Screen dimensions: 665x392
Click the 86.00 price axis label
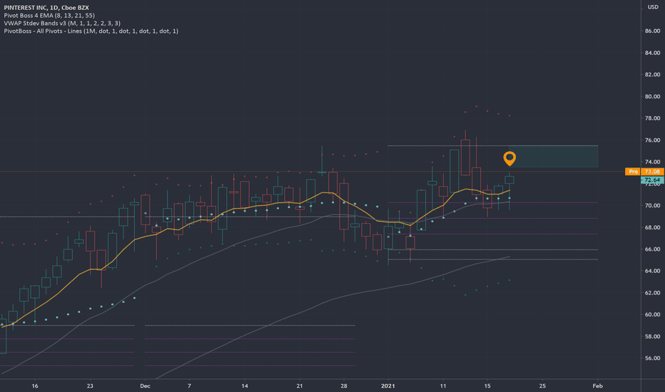pos(652,31)
